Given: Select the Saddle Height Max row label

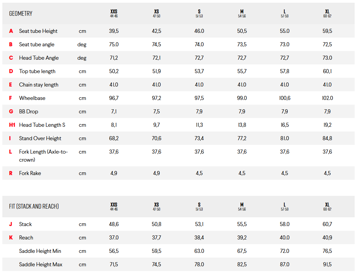Looking at the screenshot, I should point(41,264).
